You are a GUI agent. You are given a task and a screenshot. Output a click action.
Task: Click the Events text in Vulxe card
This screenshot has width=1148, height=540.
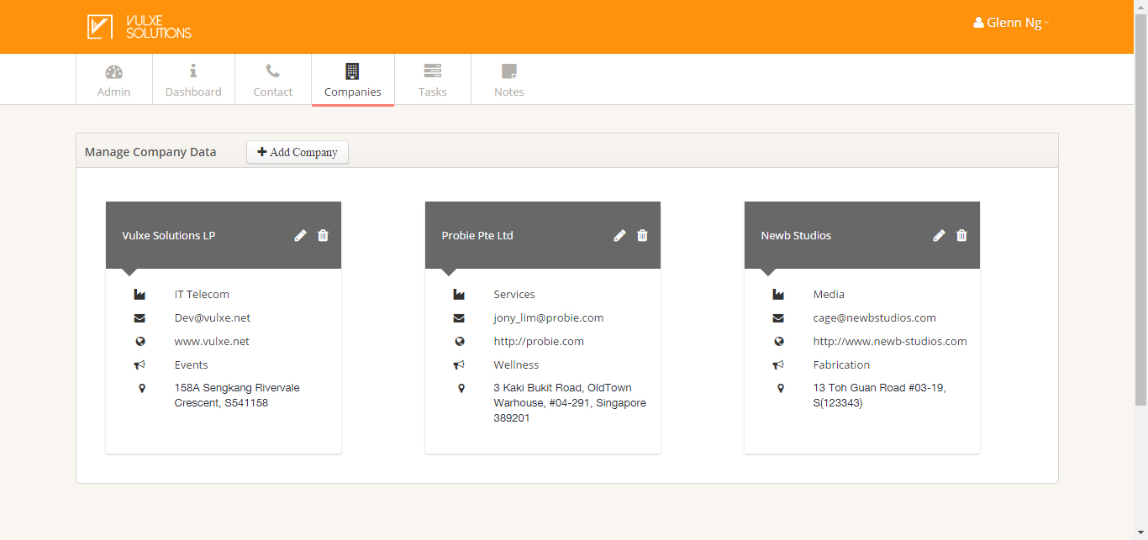(x=192, y=365)
